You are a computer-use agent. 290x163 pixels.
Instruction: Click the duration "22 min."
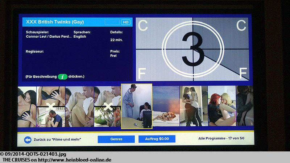coord(116,40)
